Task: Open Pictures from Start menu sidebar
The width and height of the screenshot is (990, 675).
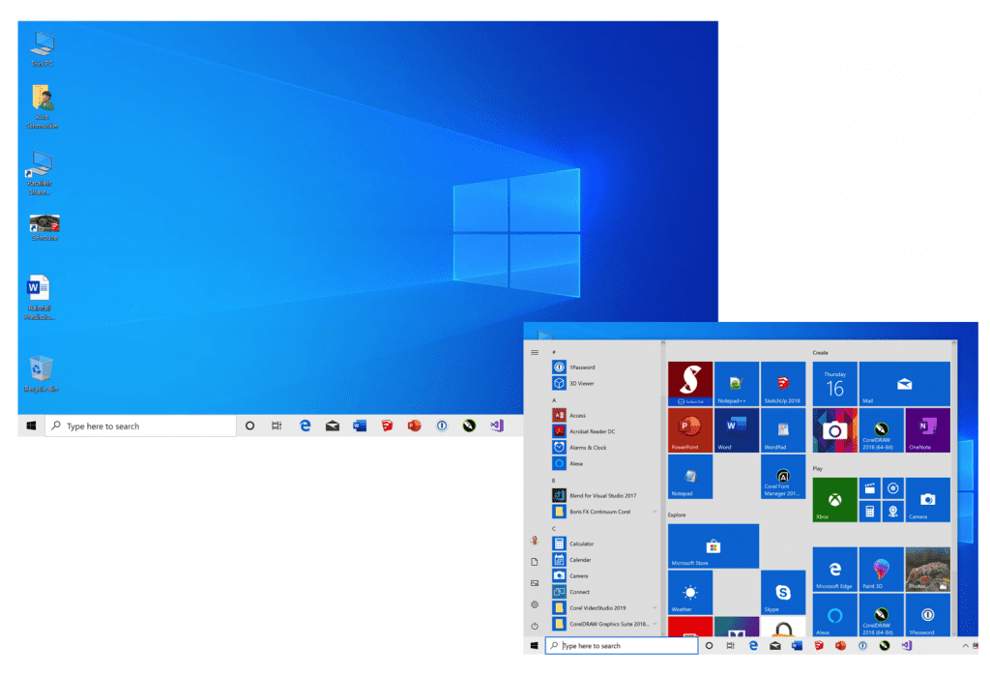Action: (535, 583)
